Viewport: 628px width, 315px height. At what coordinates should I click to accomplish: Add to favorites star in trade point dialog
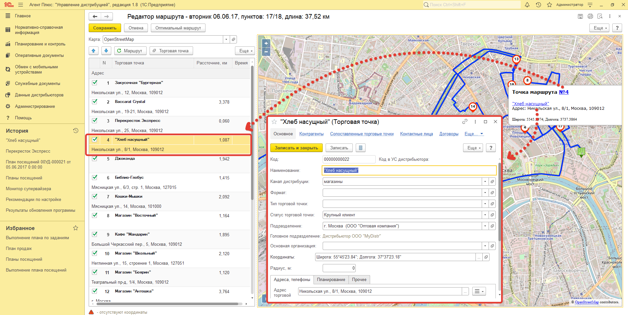tap(274, 122)
